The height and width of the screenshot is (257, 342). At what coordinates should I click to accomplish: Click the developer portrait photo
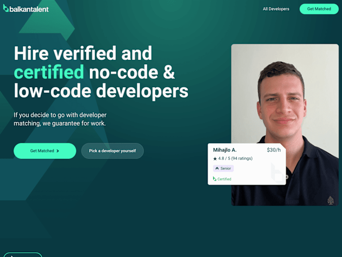click(x=285, y=125)
